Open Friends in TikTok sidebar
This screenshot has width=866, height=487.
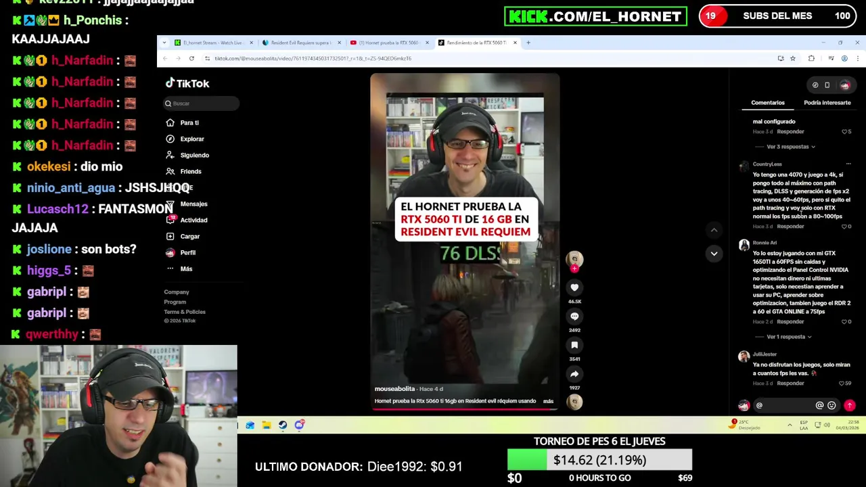(x=184, y=171)
